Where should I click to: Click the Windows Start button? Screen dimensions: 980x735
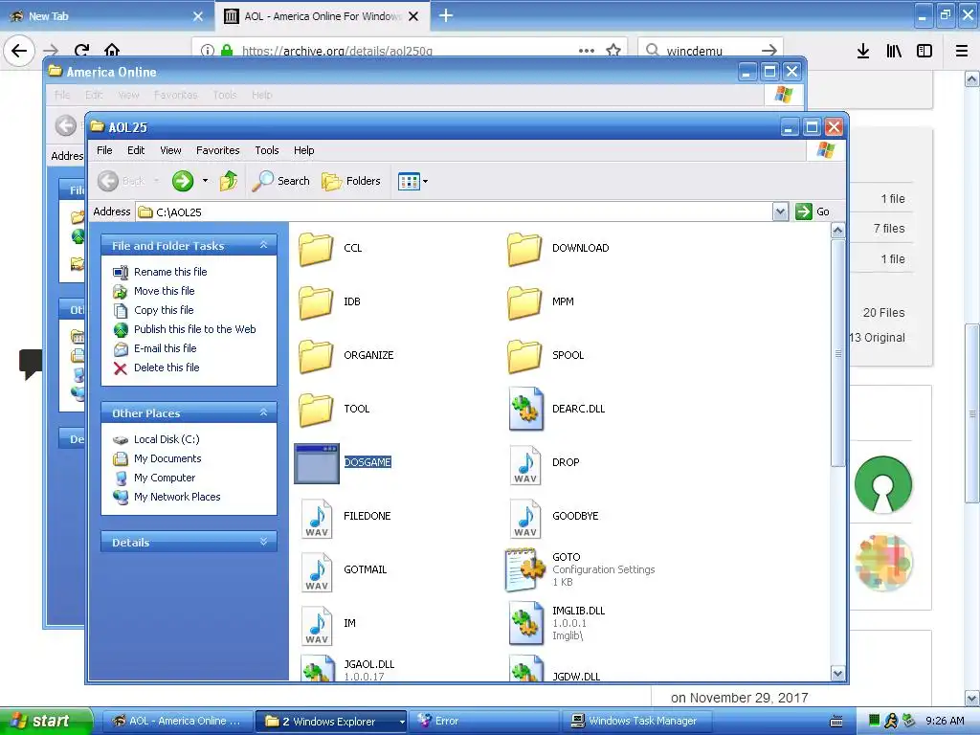[46, 722]
